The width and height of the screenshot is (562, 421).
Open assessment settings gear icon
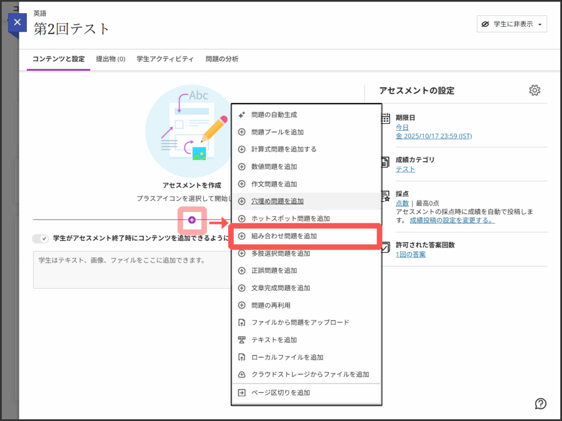click(535, 91)
